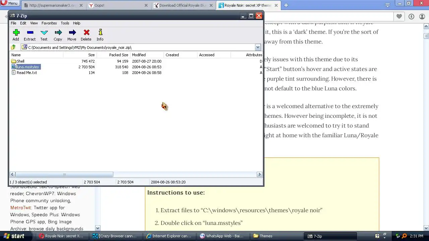Sort file list by Packed Size column
The image size is (429, 241).
click(x=113, y=55)
